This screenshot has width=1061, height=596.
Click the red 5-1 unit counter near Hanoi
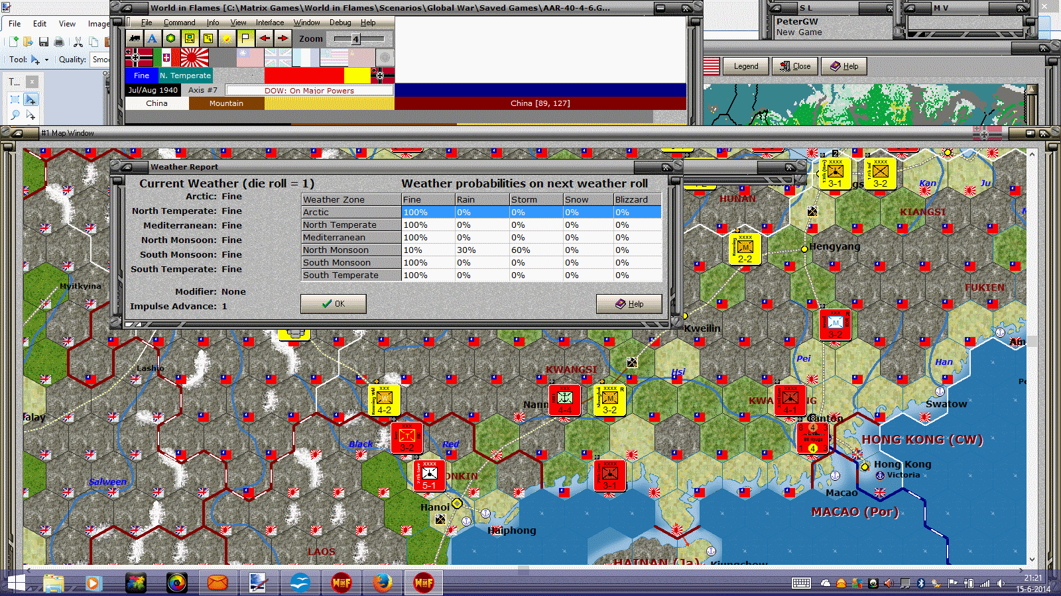pyautogui.click(x=428, y=476)
